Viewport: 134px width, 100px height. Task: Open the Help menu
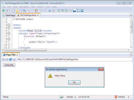(x=55, y=7)
